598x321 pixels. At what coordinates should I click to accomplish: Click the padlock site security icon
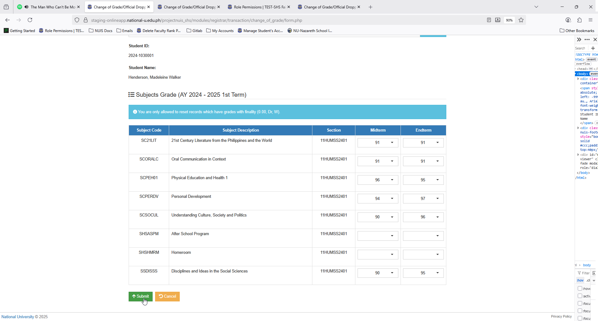[86, 20]
